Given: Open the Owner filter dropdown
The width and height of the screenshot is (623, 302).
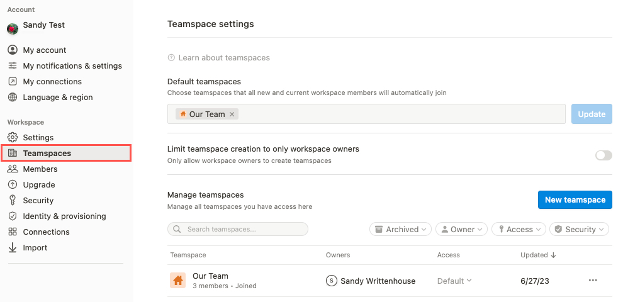Looking at the screenshot, I should tap(461, 229).
